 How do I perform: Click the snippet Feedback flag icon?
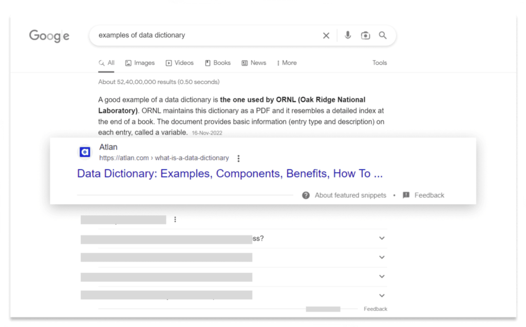[x=406, y=195]
